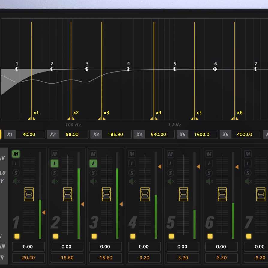Mute band 1 using its speaker icon

click(x=16, y=181)
